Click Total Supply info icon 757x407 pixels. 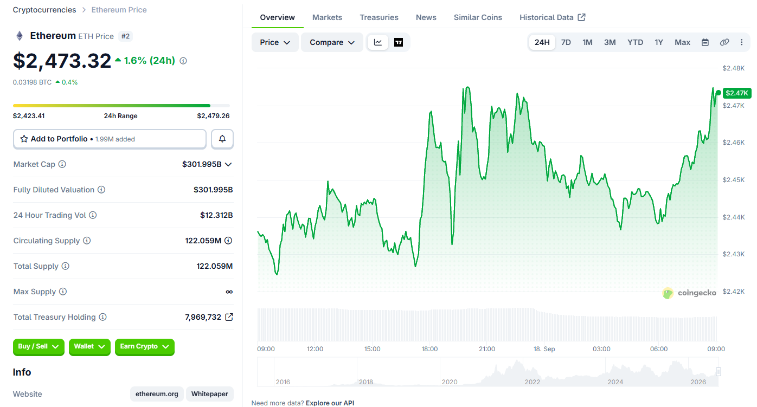pos(66,266)
